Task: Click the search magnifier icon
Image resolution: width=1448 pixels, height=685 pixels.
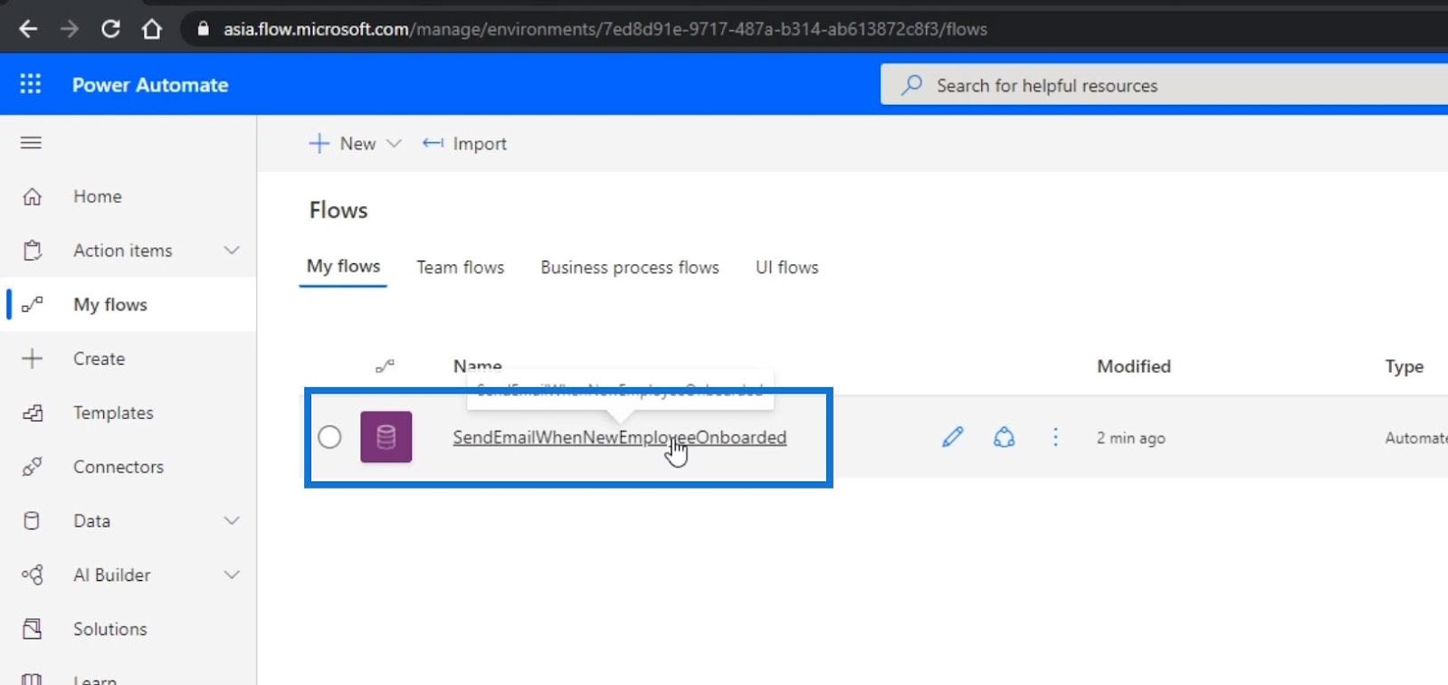Action: click(x=911, y=85)
